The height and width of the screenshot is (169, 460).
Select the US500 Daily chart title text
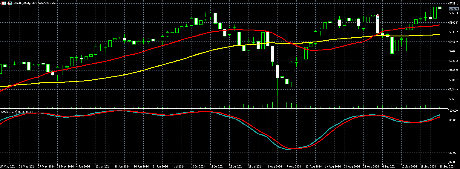[33, 3]
